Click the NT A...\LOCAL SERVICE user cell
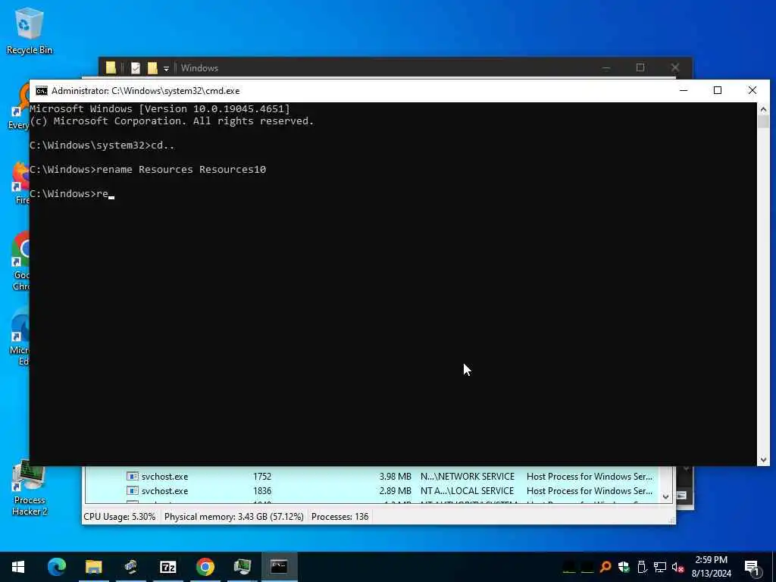Screen dimensions: 776x582 coord(467,491)
